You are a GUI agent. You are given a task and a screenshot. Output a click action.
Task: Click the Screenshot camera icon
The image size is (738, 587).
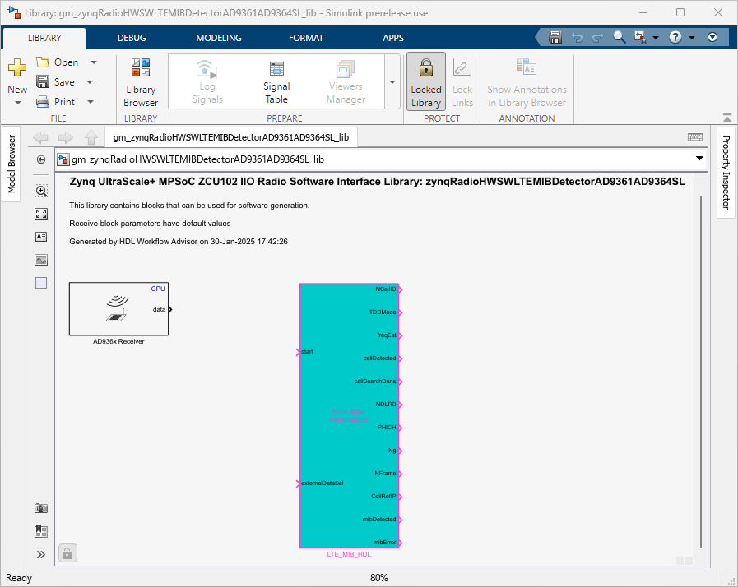(x=41, y=508)
